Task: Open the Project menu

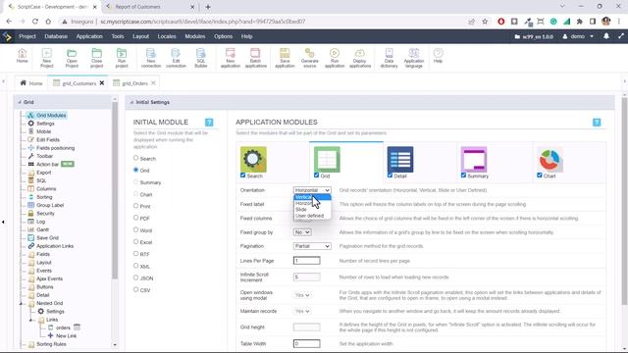Action: pos(27,36)
